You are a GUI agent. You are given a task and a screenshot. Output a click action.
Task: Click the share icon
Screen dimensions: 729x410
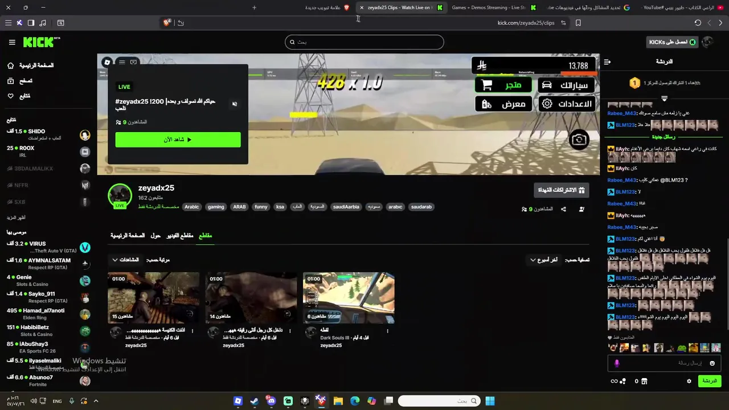pyautogui.click(x=563, y=209)
